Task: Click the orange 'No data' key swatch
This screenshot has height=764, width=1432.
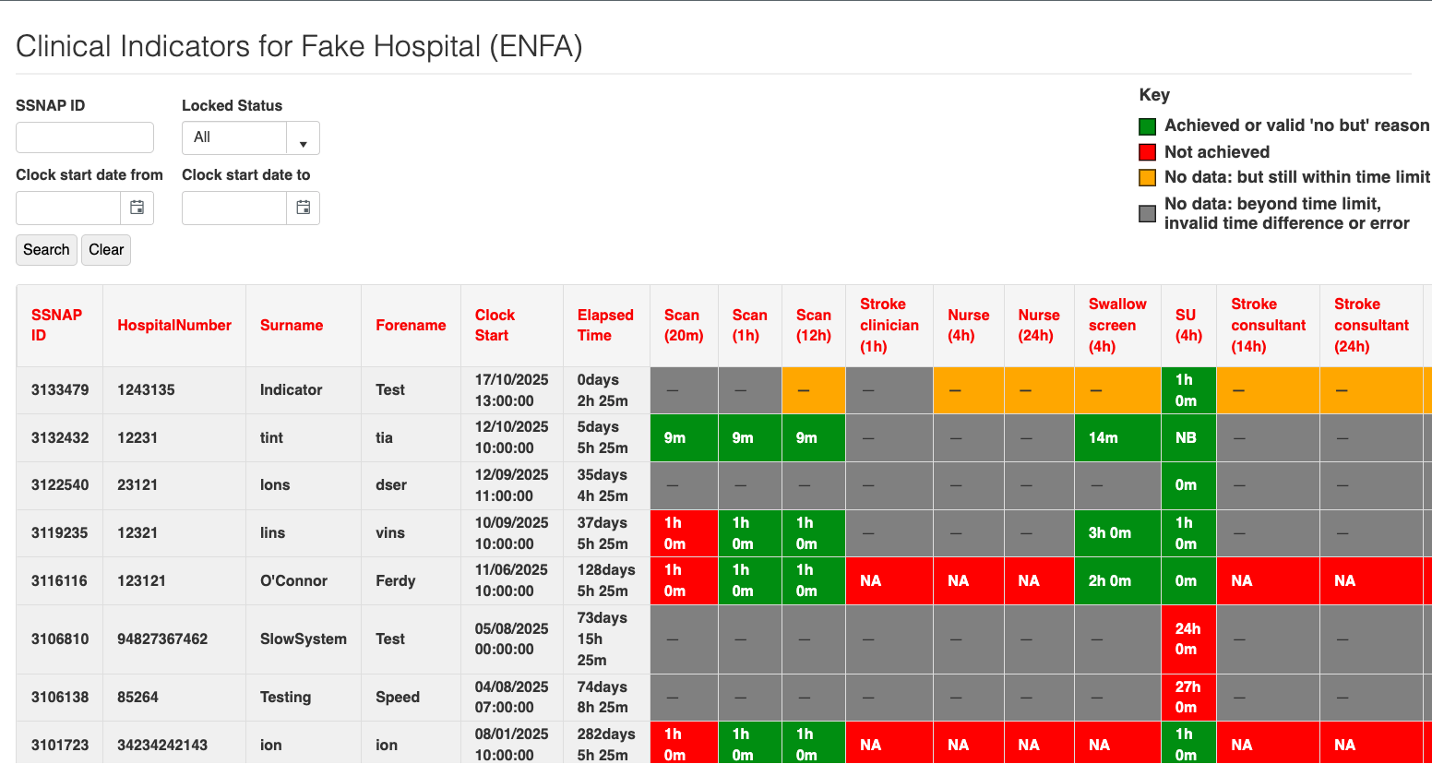Action: 1148,177
